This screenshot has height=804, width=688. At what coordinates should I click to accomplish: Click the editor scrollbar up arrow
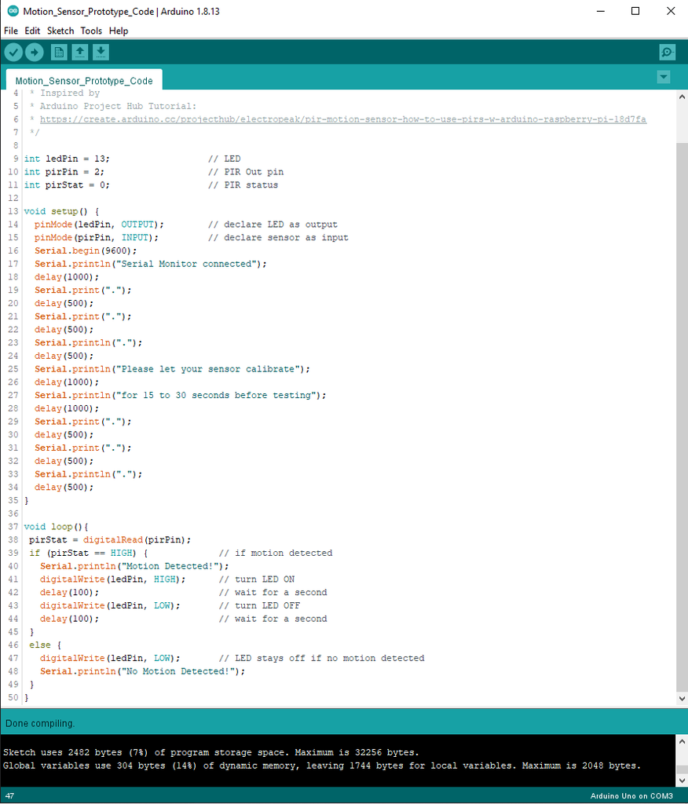(682, 97)
